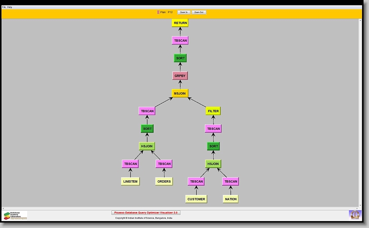
Task: Open the File menu
Action: tap(4, 7)
